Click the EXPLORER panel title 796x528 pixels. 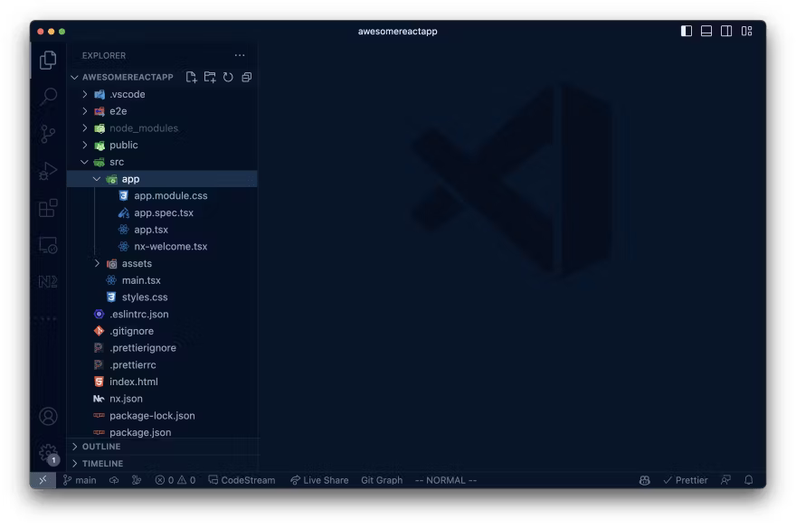click(104, 56)
